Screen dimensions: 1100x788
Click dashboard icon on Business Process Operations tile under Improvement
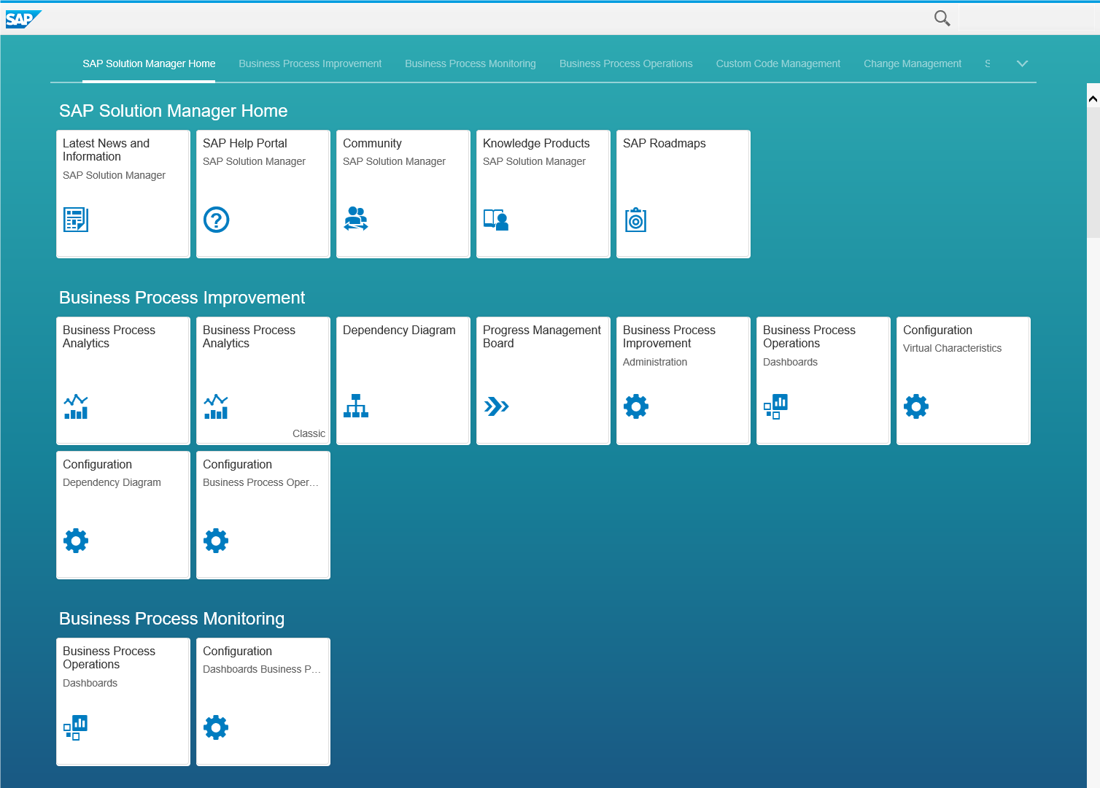point(776,406)
